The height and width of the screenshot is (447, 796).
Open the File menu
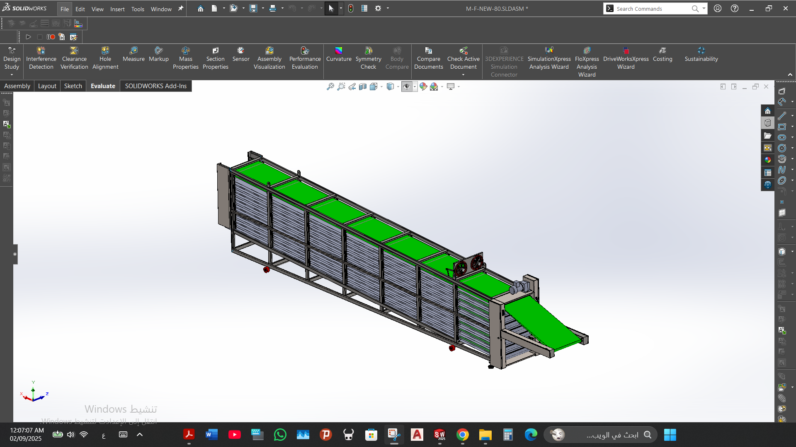tap(65, 9)
